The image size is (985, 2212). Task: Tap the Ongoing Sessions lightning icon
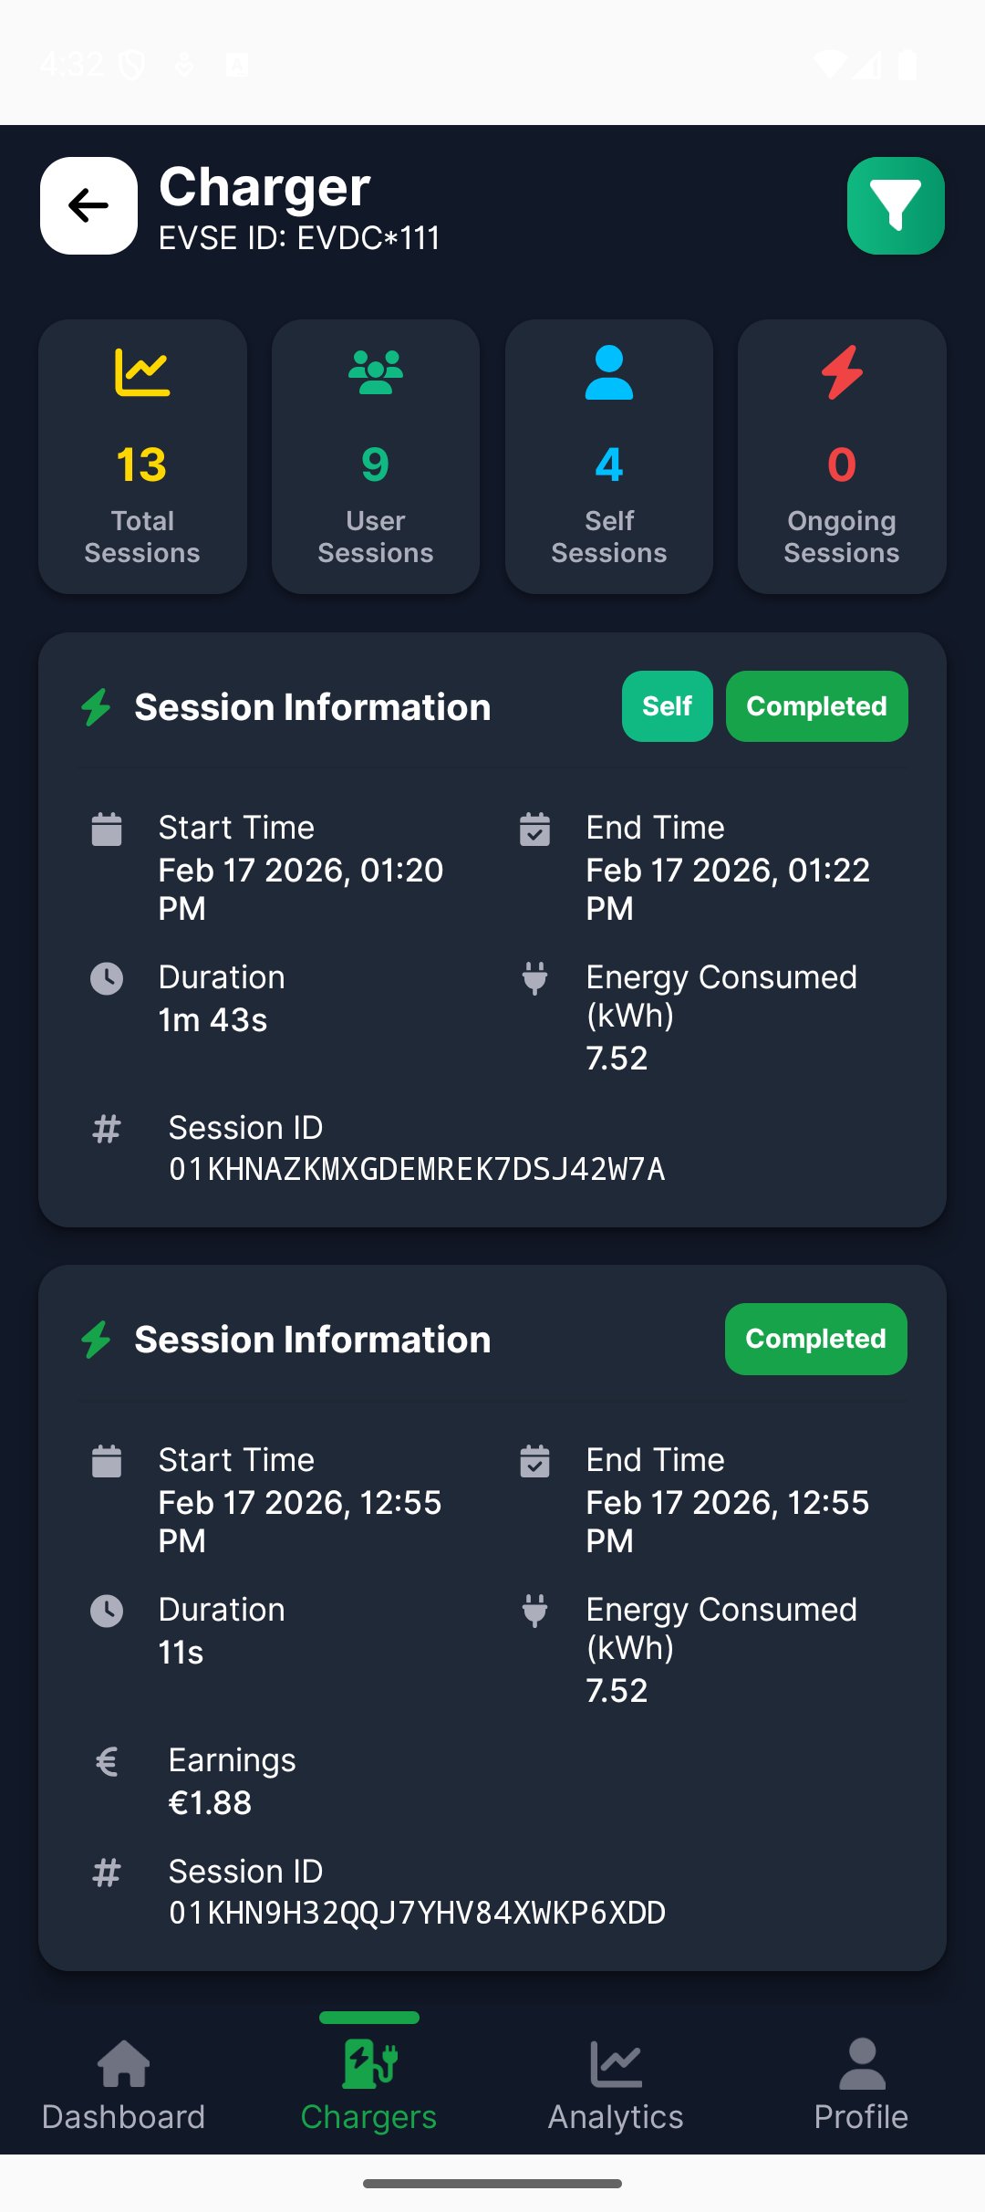[842, 372]
